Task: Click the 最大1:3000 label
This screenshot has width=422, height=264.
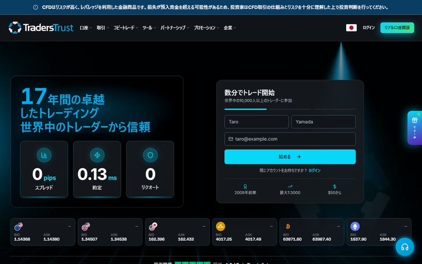Action: pos(290,193)
